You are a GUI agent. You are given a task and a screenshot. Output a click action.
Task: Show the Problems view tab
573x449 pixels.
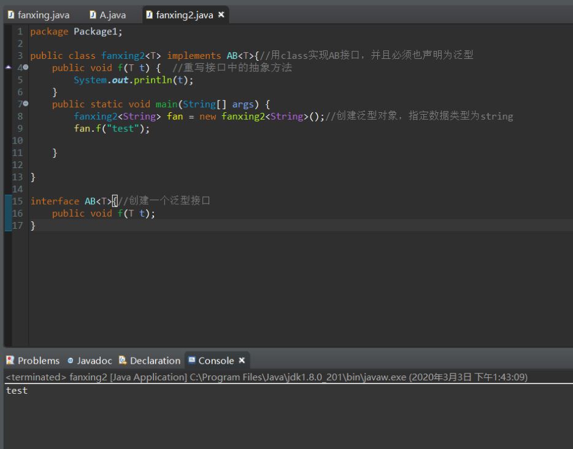tap(38, 361)
